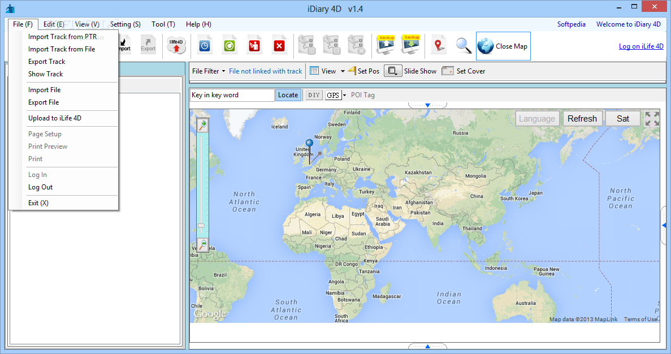Click the blue pin marker over United Kingdom
Screen dimensions: 671x354
tap(309, 143)
